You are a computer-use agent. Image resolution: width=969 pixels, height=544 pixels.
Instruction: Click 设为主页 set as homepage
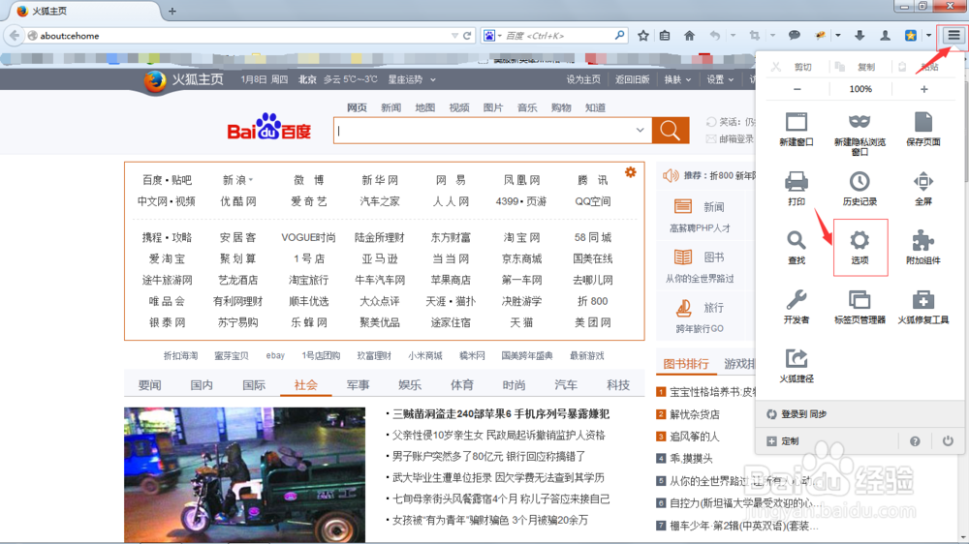click(x=582, y=79)
